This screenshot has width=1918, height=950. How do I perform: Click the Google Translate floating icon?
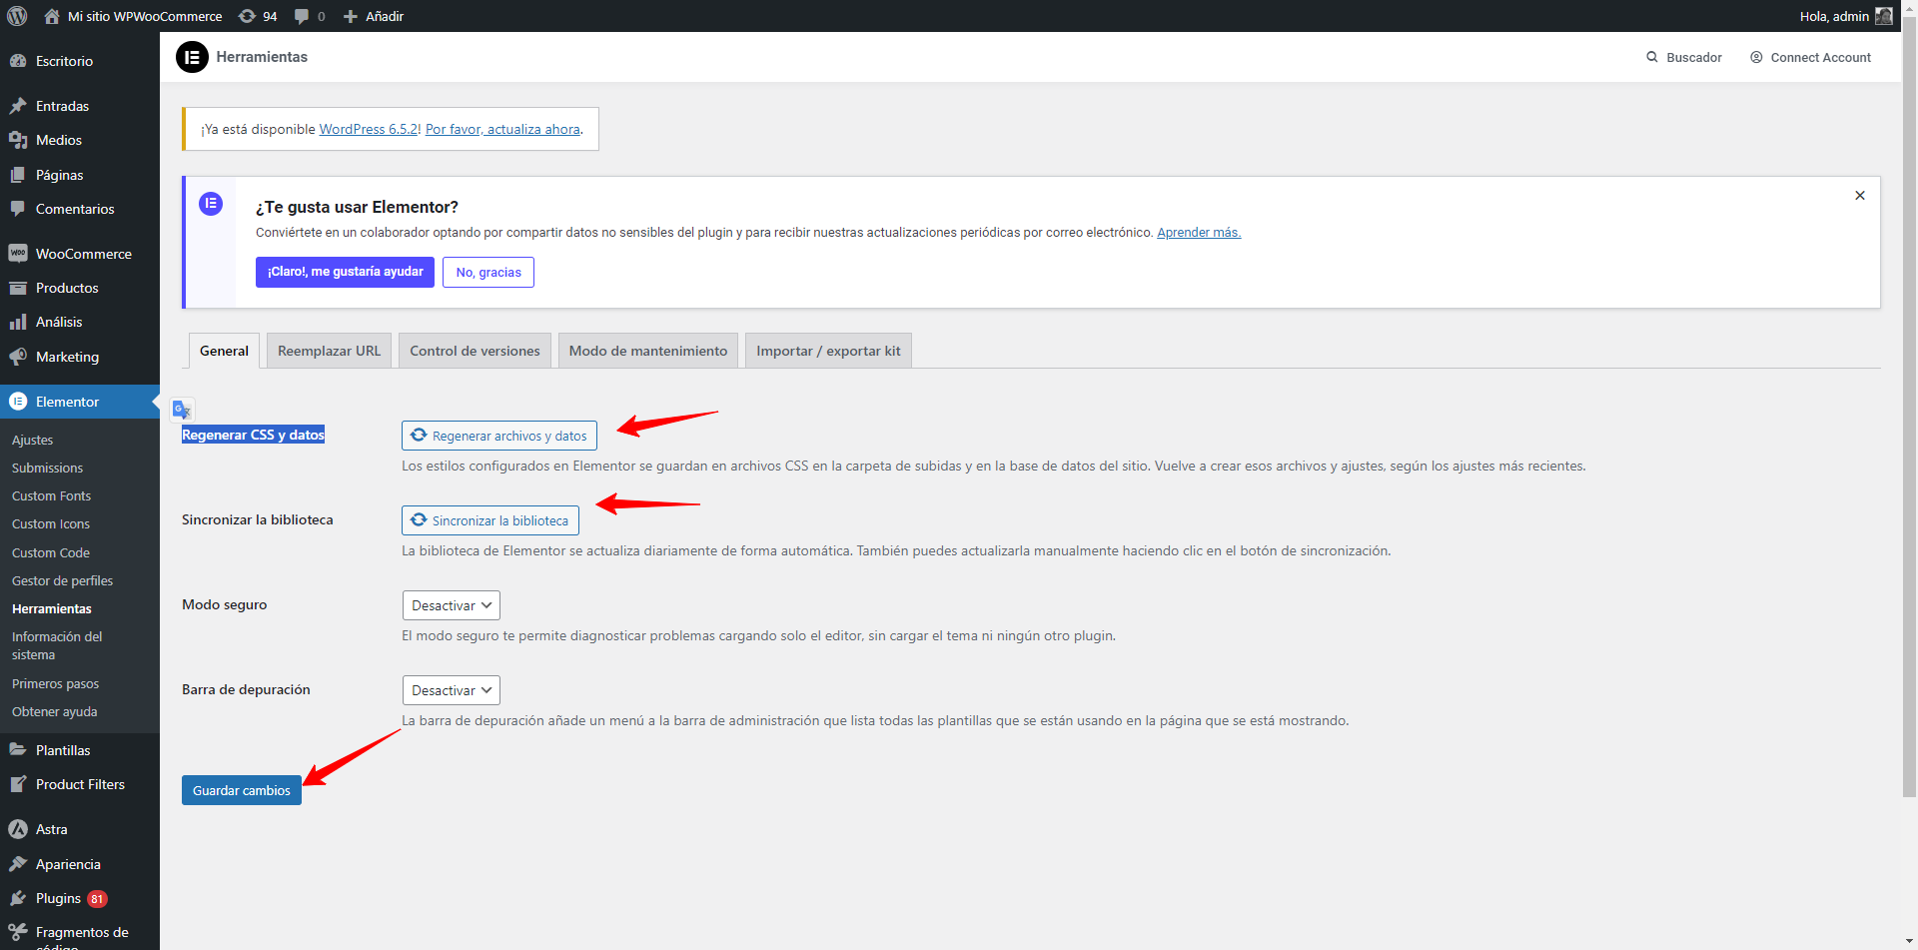point(182,410)
